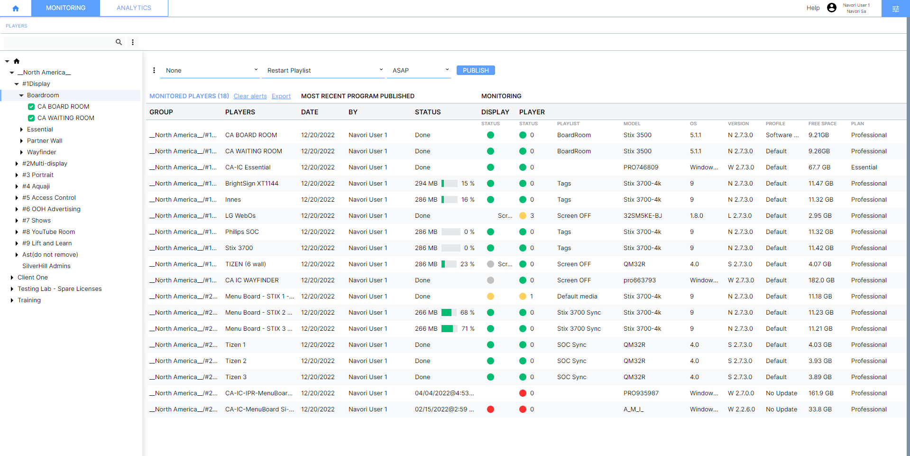Switch to the ANALYTICS tab
The image size is (910, 456).
[x=134, y=8]
